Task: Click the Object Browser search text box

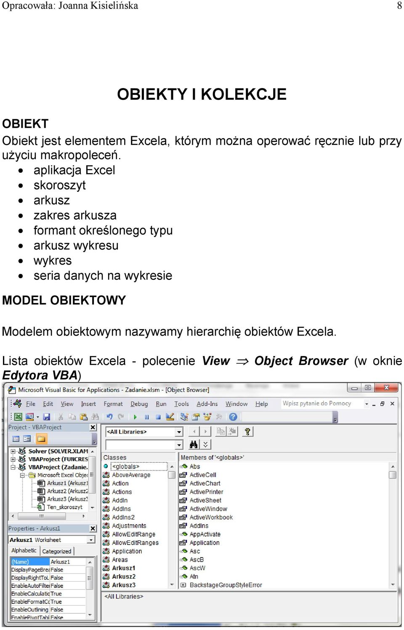Action: coord(141,445)
